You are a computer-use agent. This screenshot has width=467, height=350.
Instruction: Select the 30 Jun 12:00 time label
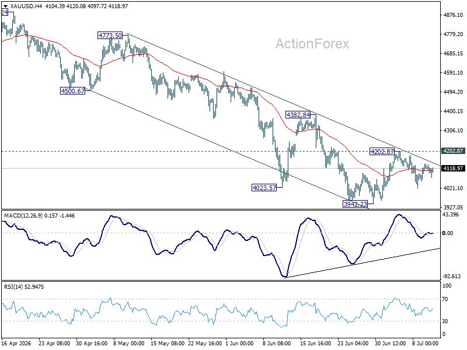click(390, 344)
